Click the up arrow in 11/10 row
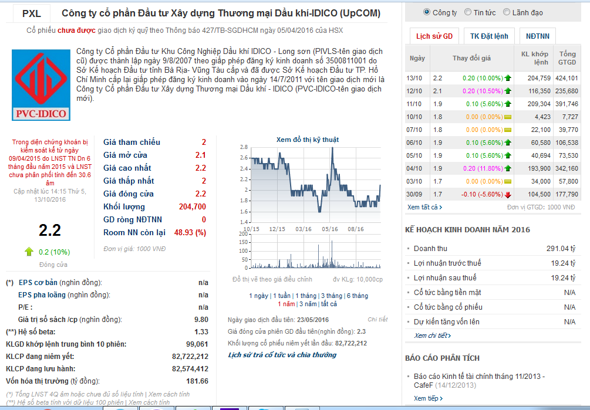The image size is (590, 410). pyautogui.click(x=508, y=104)
